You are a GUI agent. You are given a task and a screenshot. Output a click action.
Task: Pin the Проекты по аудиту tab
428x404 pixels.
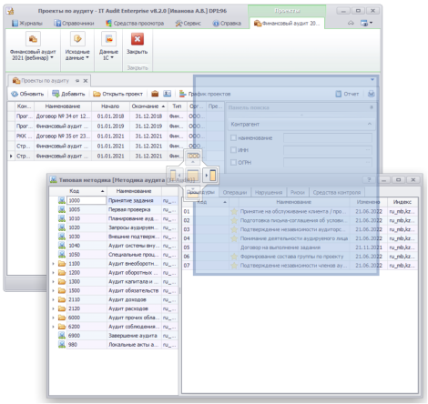click(x=77, y=81)
